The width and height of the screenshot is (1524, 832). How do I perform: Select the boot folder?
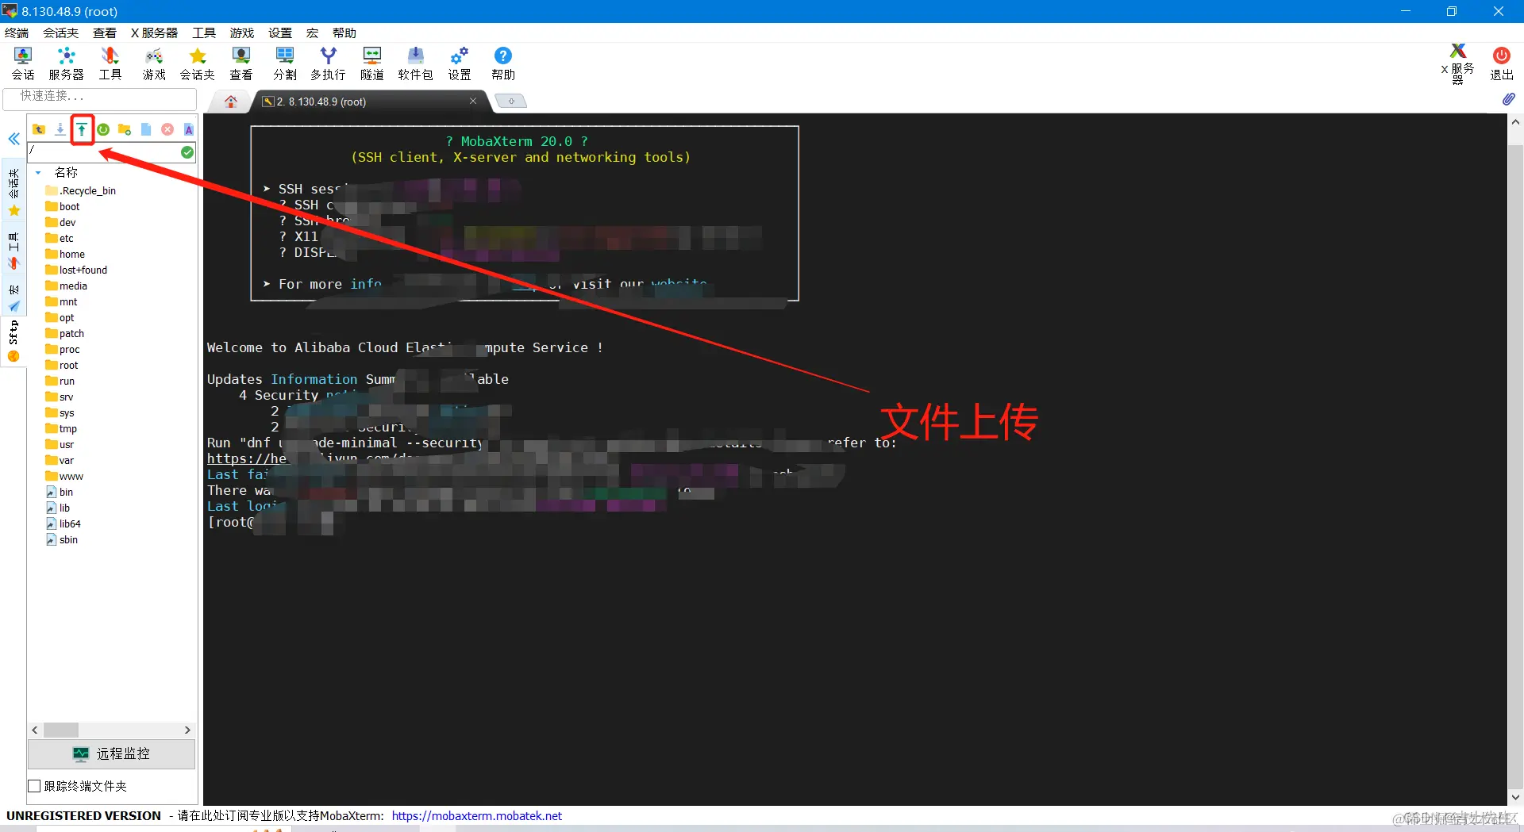click(x=63, y=206)
